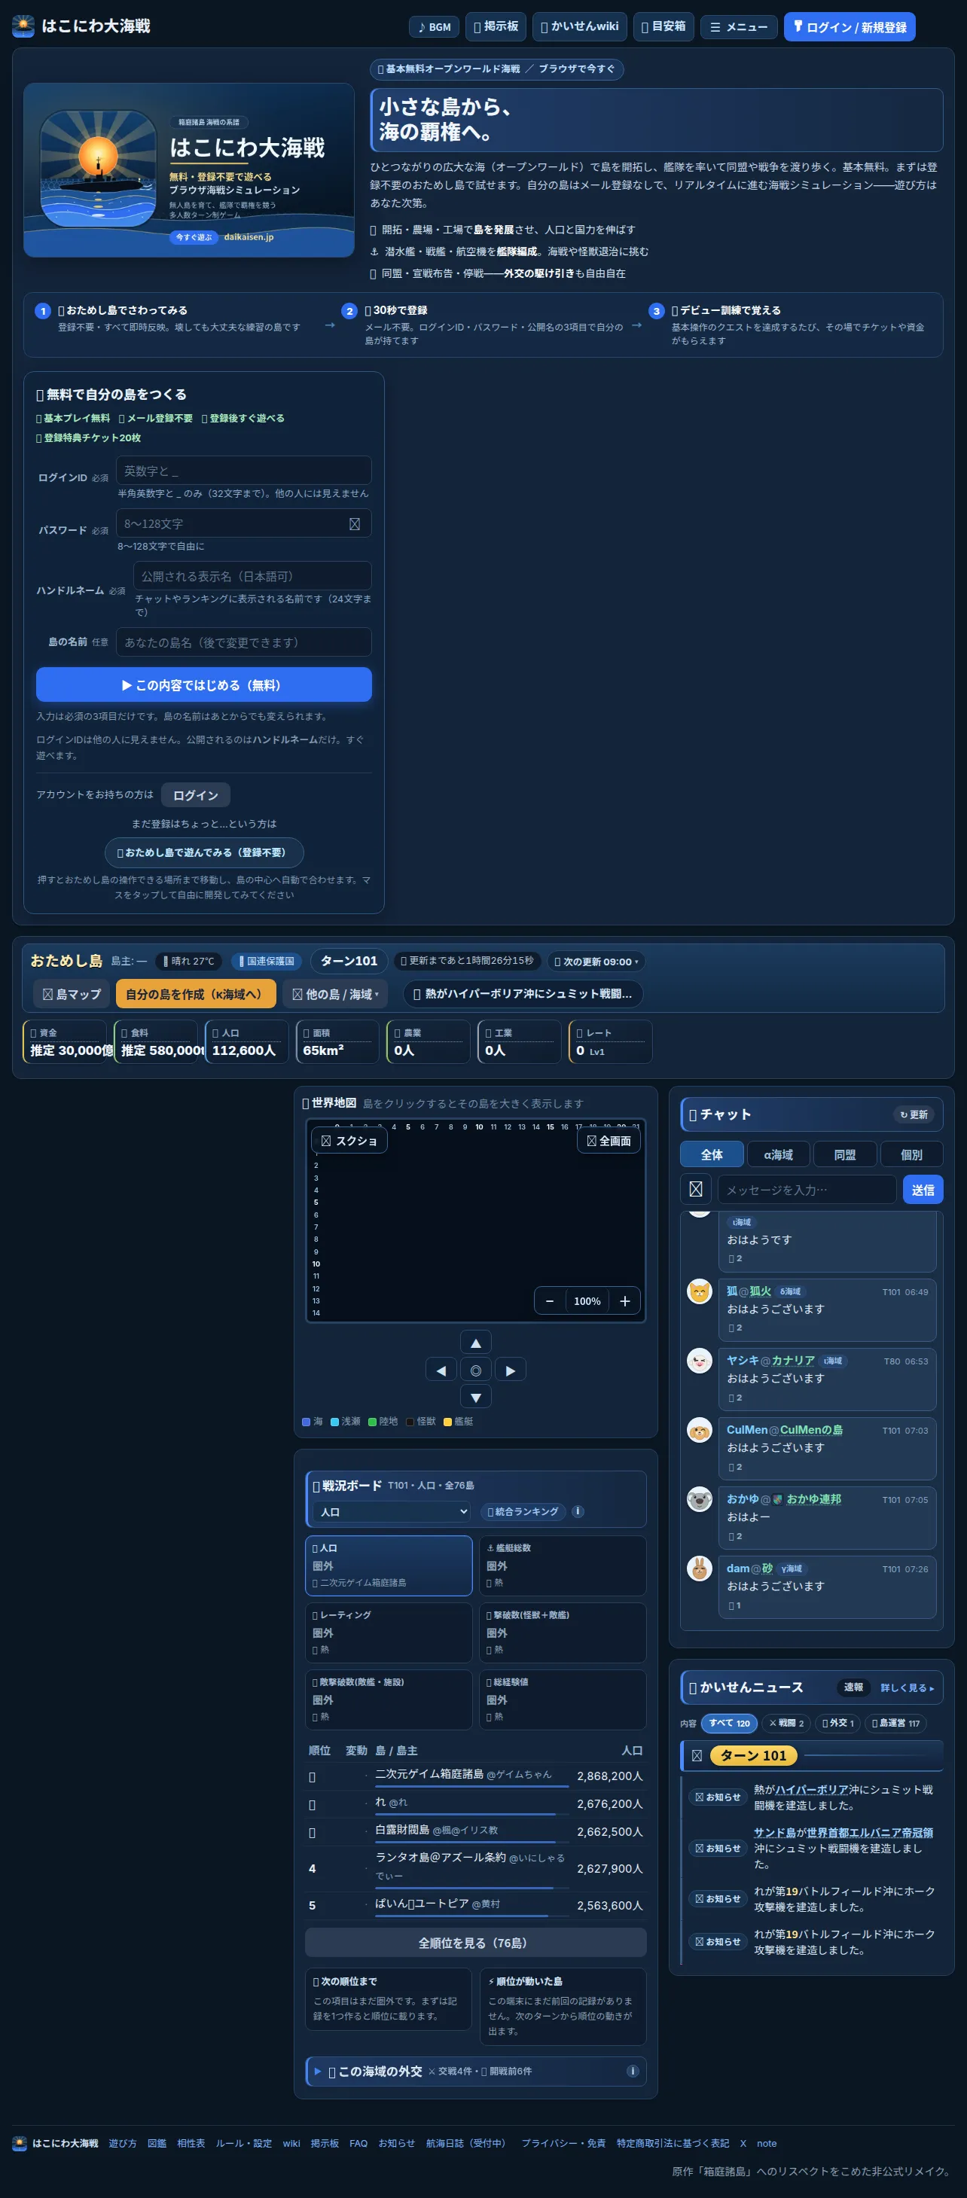Click info icon in この海域の外交 row

633,2071
